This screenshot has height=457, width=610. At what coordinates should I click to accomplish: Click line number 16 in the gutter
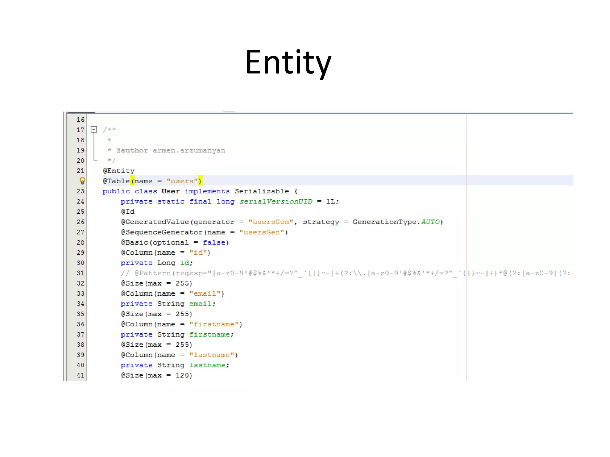[80, 120]
